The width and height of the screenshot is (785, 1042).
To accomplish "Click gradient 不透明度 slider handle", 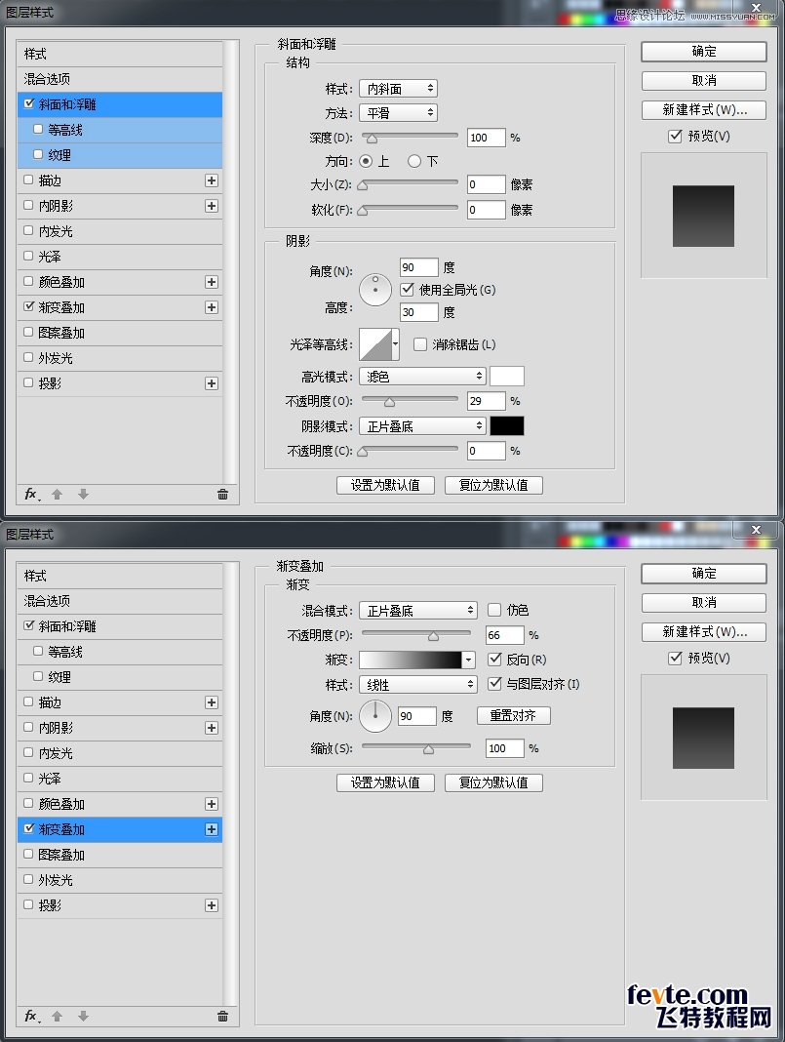I will pos(433,637).
